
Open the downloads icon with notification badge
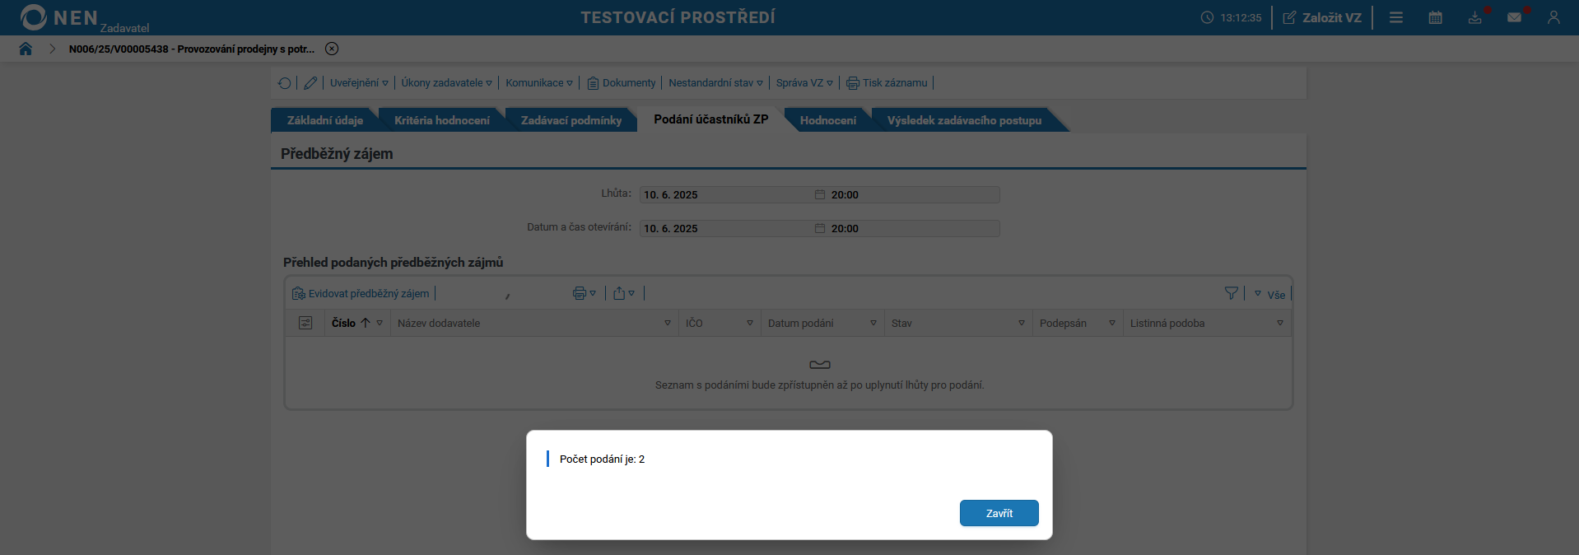(1474, 17)
